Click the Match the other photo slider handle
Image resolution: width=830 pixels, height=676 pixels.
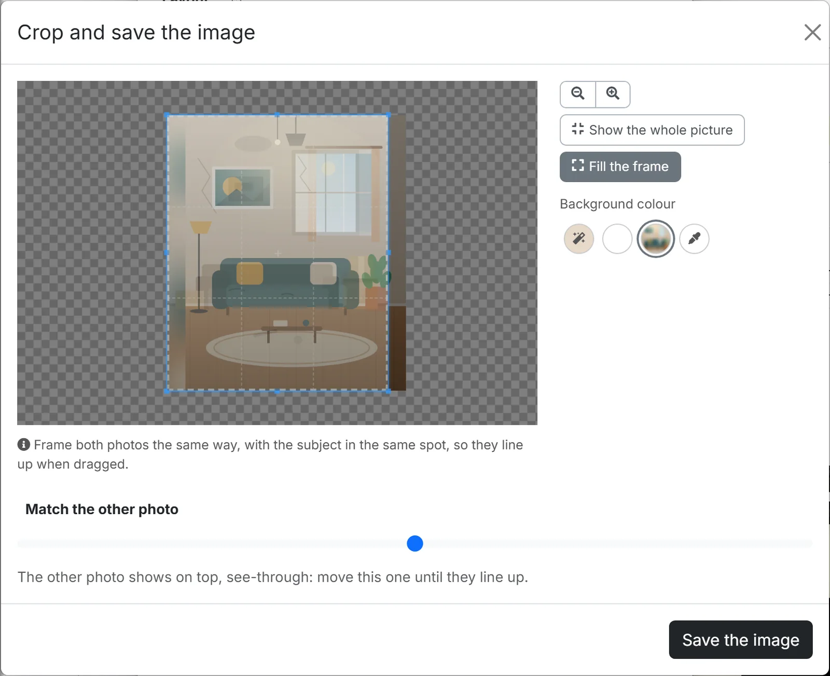(415, 544)
